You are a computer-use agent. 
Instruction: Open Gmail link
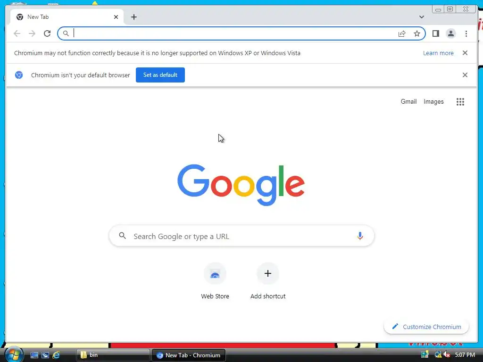tap(408, 102)
